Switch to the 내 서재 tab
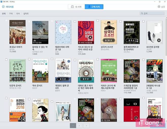This screenshot has width=167, height=129. click(x=76, y=7)
